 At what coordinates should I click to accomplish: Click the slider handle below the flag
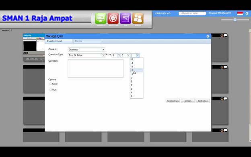(x=235, y=20)
